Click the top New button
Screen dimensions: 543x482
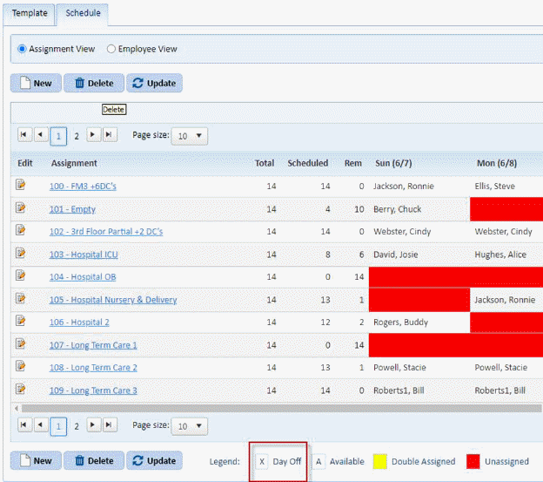point(35,84)
